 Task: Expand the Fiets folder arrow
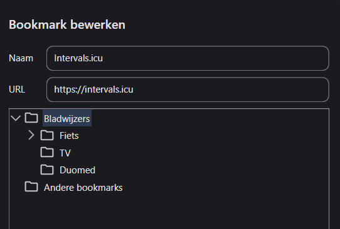(x=31, y=135)
